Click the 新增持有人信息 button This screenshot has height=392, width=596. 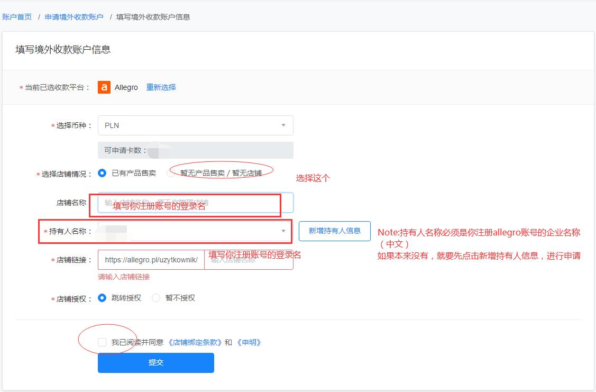(x=334, y=231)
